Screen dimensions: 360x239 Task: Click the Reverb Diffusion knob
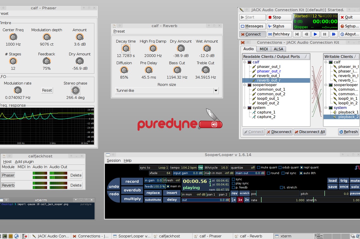[124, 70]
